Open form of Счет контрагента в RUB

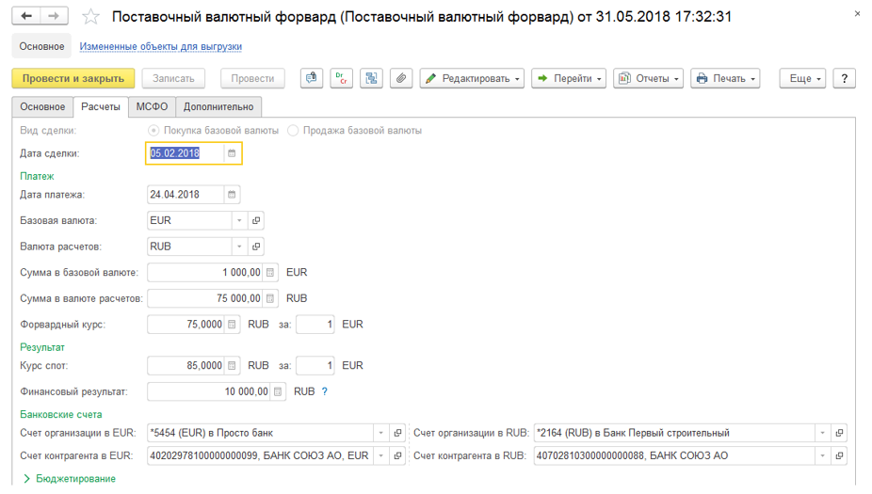pos(839,455)
